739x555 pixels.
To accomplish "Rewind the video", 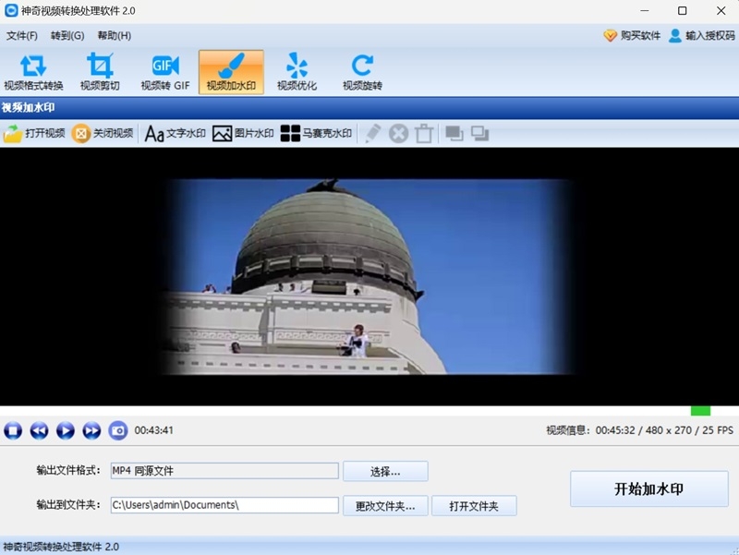I will pyautogui.click(x=39, y=430).
